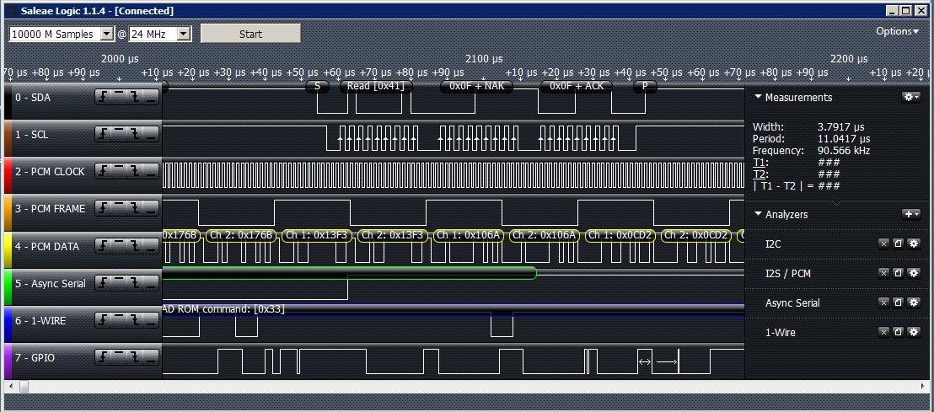
Task: Enable falling edge trigger on SCL channel
Action: pyautogui.click(x=135, y=134)
